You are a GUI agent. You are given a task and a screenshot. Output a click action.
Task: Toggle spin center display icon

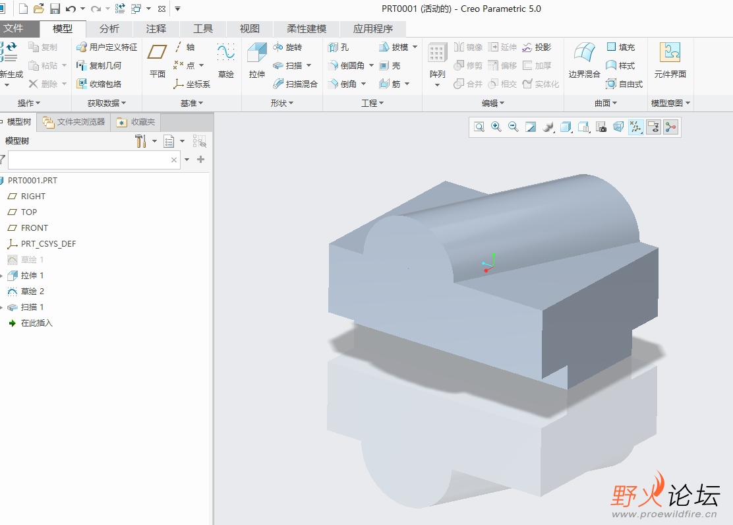coord(671,127)
